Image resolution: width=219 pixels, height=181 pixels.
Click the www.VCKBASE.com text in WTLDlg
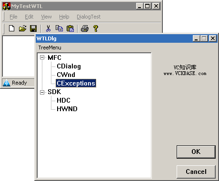[x=185, y=74]
